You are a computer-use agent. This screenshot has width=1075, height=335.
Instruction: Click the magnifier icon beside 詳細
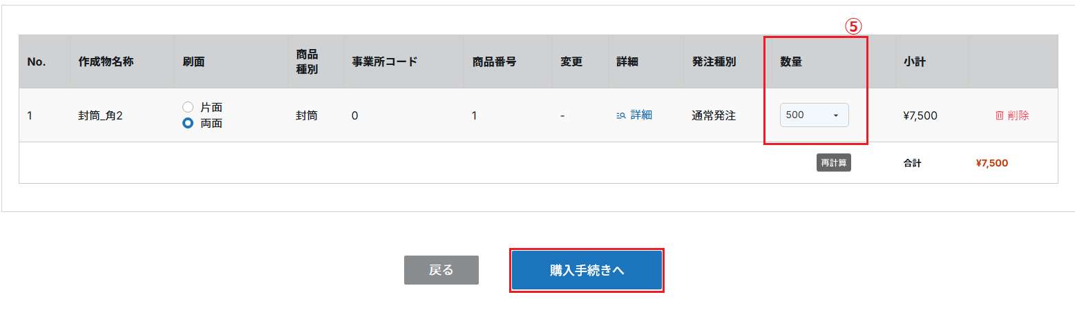pos(621,115)
